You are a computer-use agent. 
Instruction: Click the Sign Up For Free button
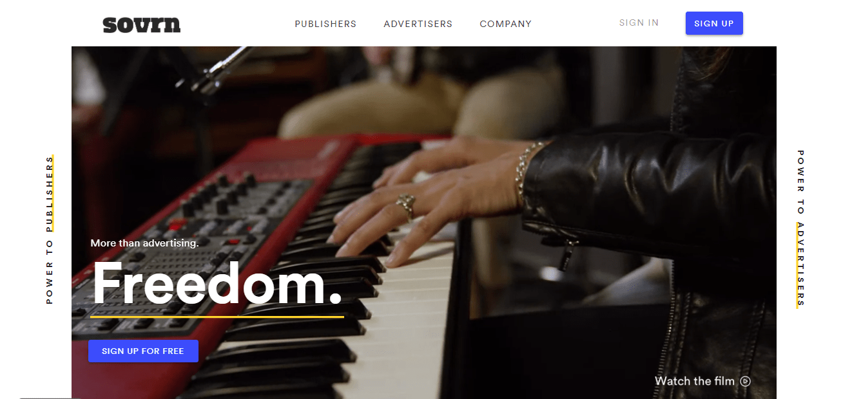click(143, 351)
